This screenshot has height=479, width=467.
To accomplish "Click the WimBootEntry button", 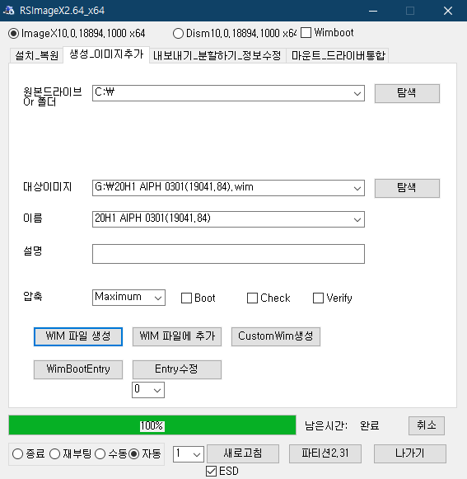I will [x=78, y=369].
